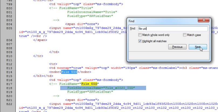Toggle the Match case checkbox

(x=185, y=35)
